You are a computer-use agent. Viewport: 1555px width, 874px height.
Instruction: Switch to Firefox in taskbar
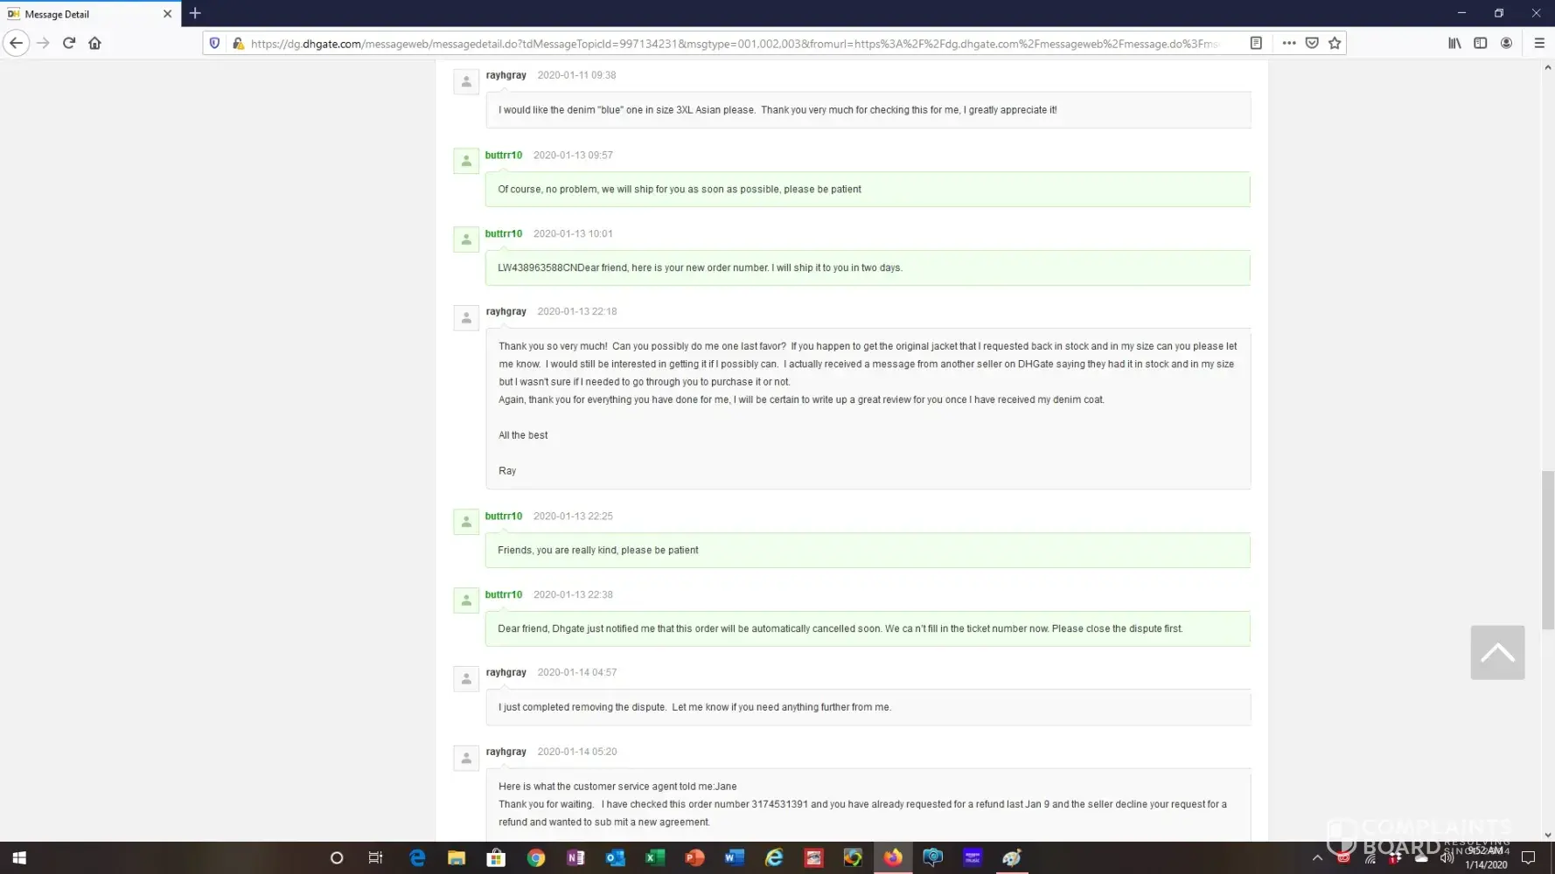(x=893, y=857)
